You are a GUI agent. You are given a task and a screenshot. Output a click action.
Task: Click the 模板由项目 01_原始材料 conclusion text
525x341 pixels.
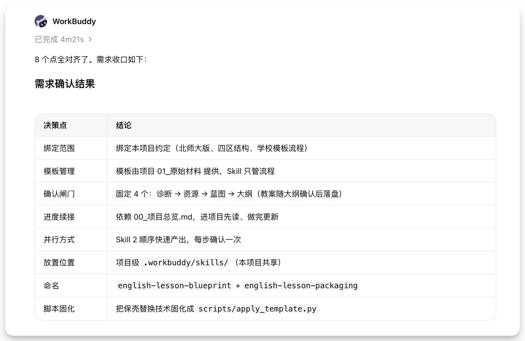click(x=195, y=171)
